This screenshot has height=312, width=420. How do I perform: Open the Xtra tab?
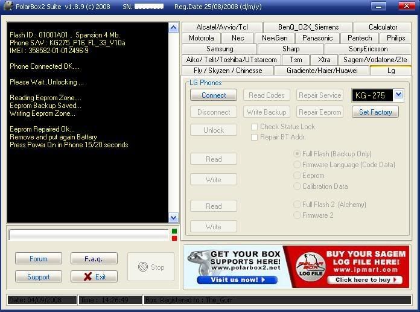tap(324, 60)
